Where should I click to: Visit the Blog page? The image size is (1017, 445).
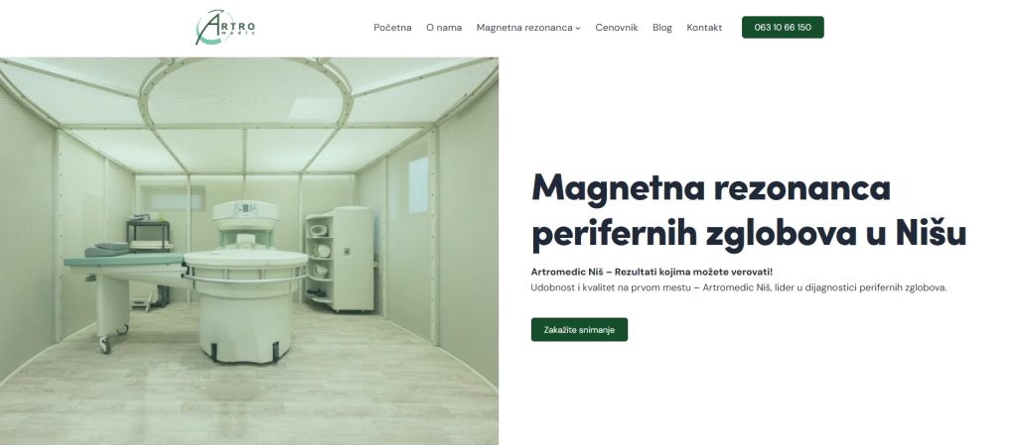click(662, 27)
